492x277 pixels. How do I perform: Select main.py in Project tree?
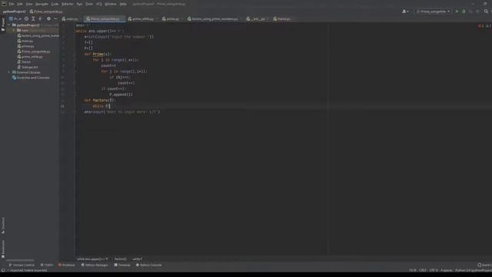[25, 41]
